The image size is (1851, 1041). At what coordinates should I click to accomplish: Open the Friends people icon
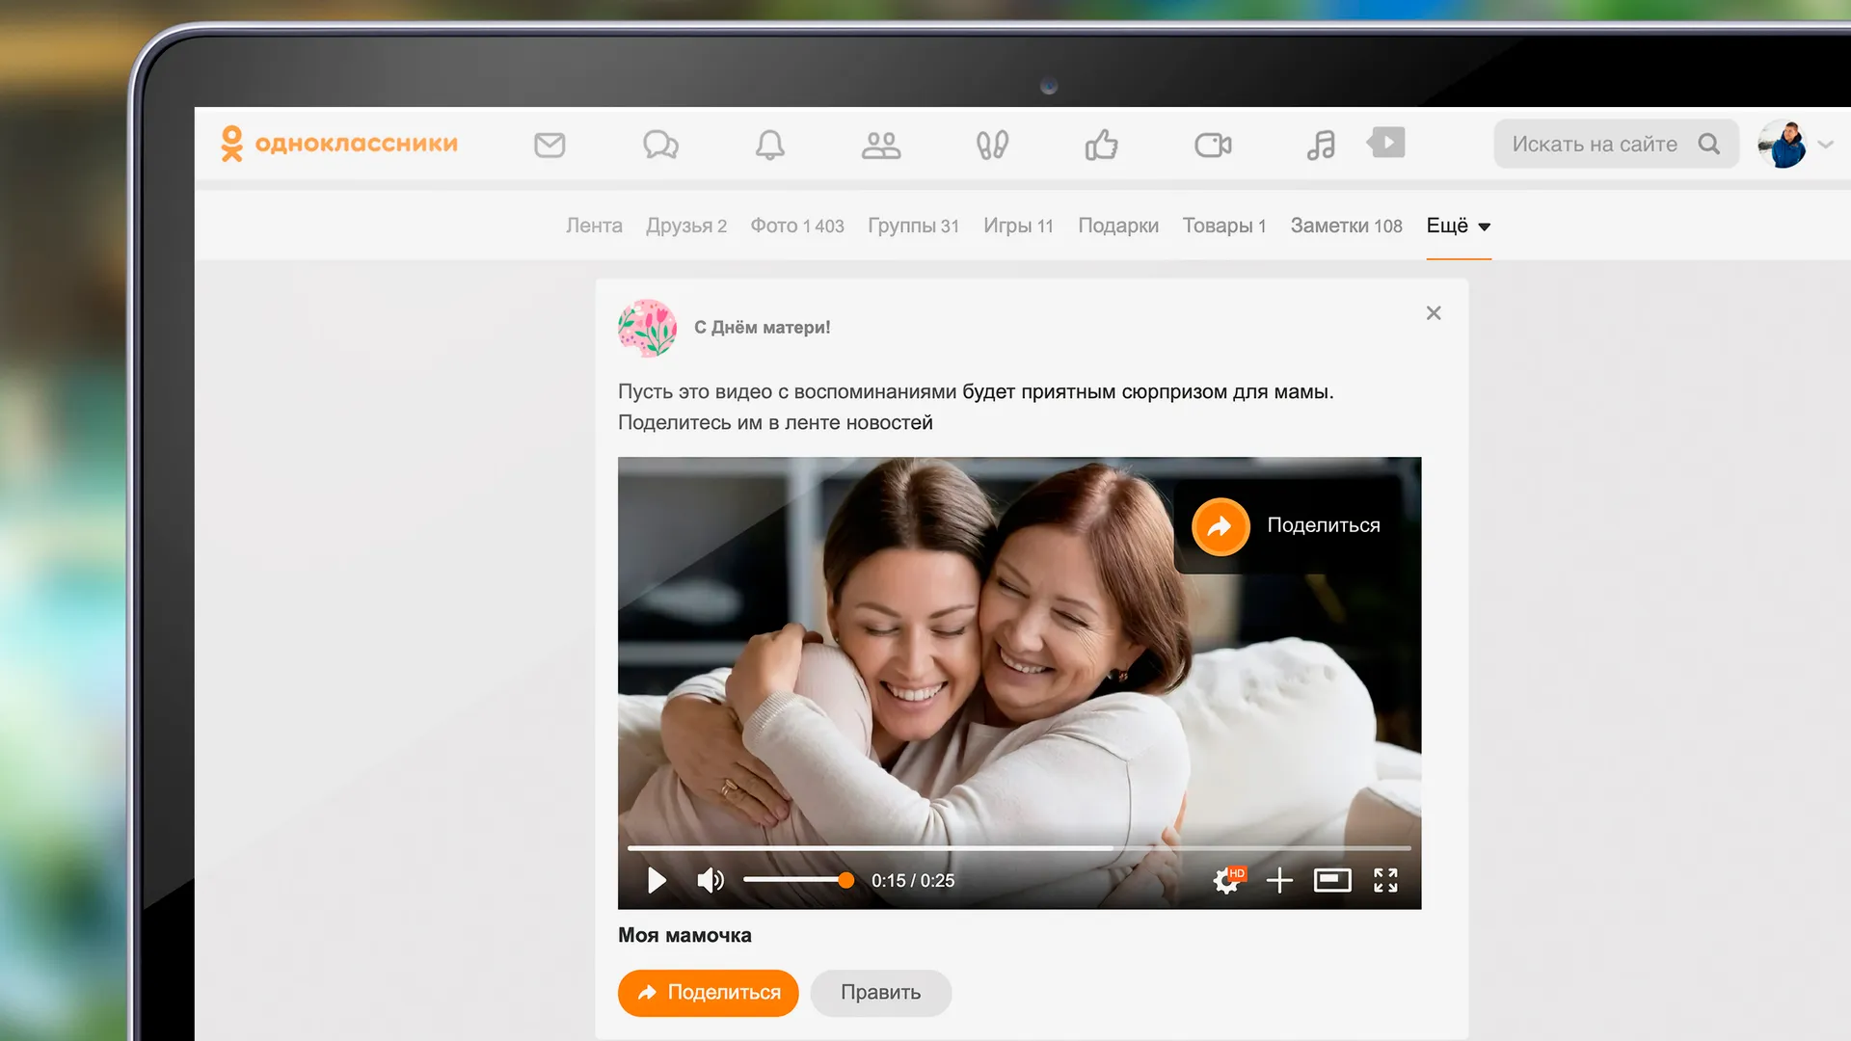click(x=880, y=145)
